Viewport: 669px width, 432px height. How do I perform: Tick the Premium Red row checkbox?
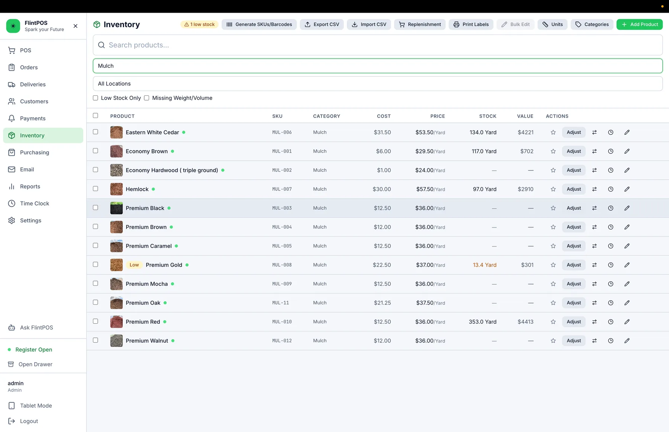click(96, 321)
